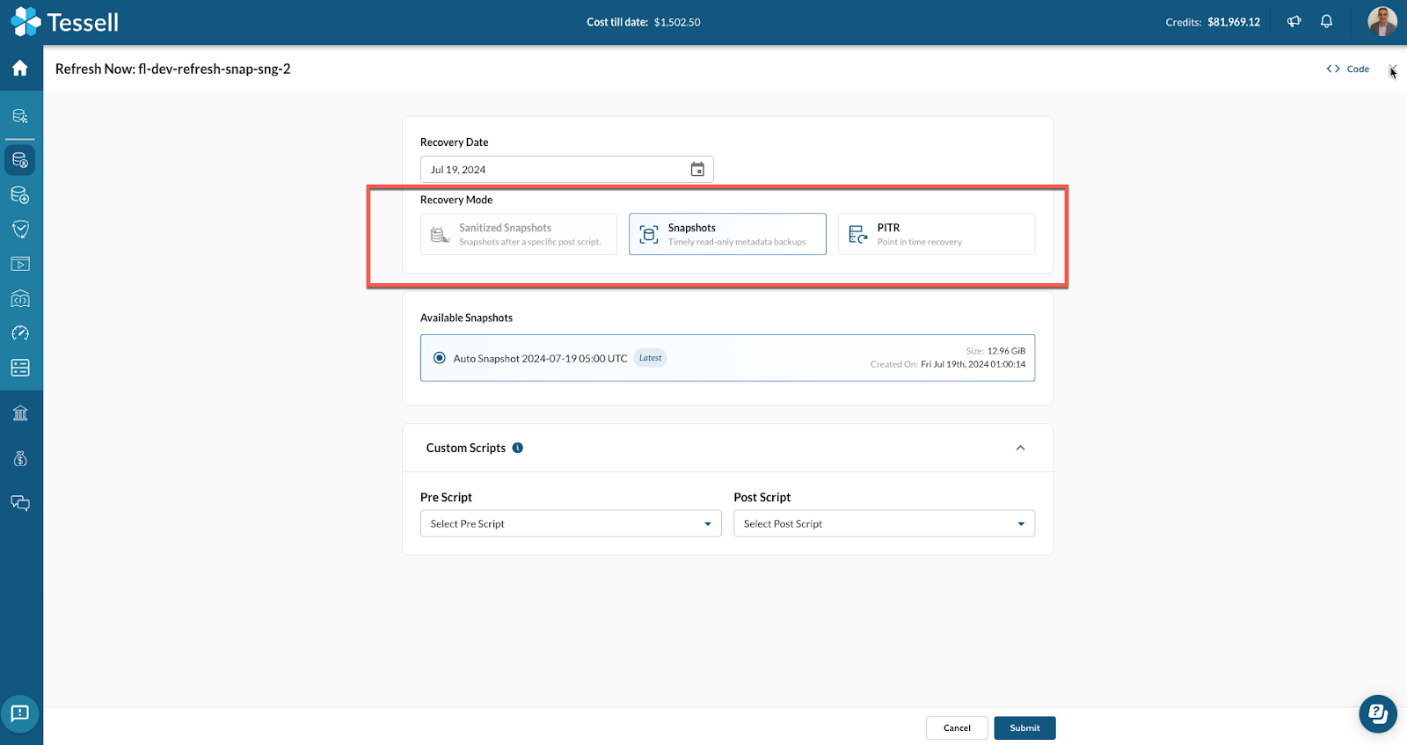Open the highlighted database settings sidebar icon

pyautogui.click(x=20, y=160)
